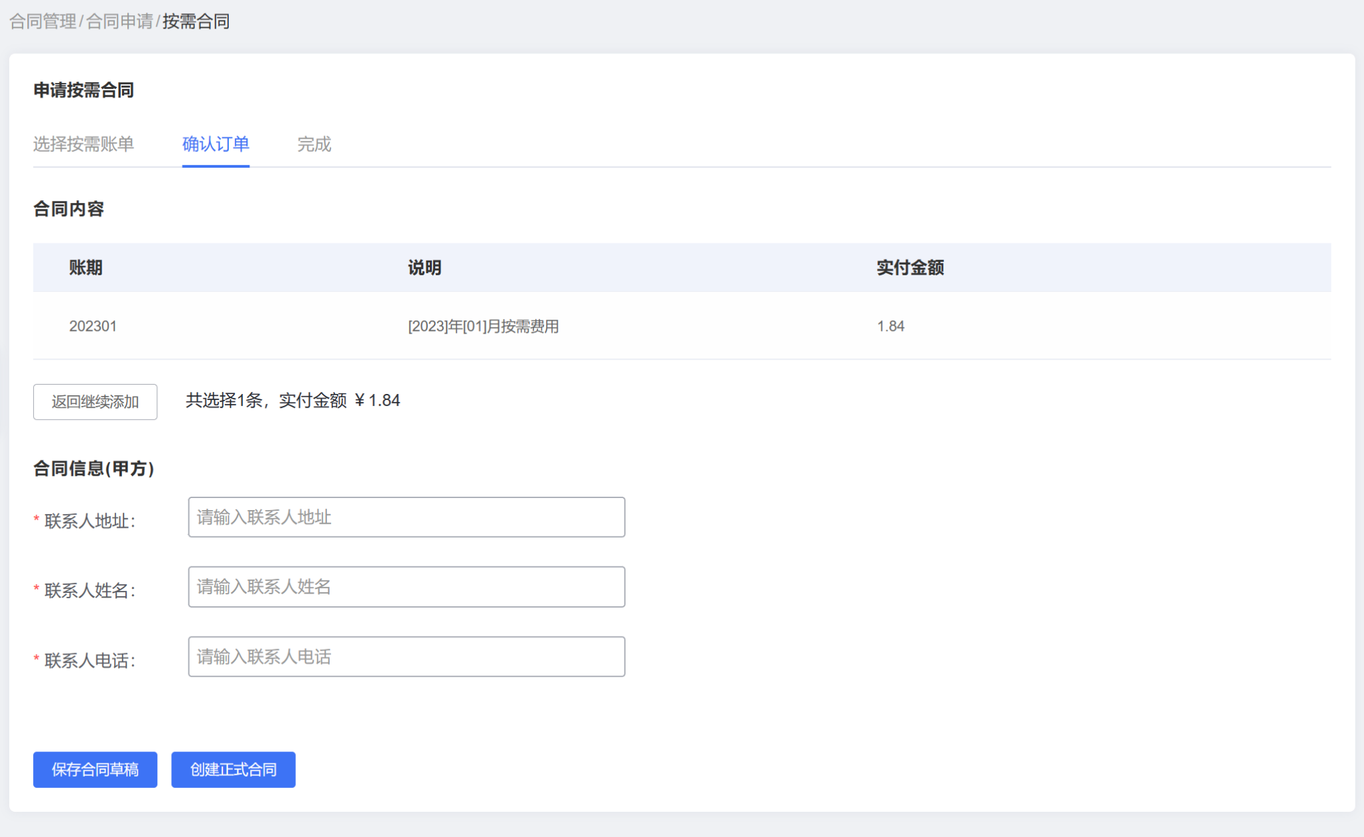Click the 合同信息(甲方) section heading
1364x837 pixels.
click(x=94, y=469)
